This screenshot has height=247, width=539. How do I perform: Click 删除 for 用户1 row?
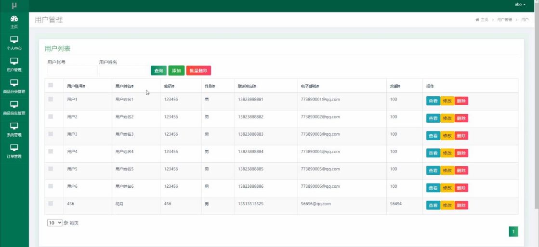tap(461, 101)
